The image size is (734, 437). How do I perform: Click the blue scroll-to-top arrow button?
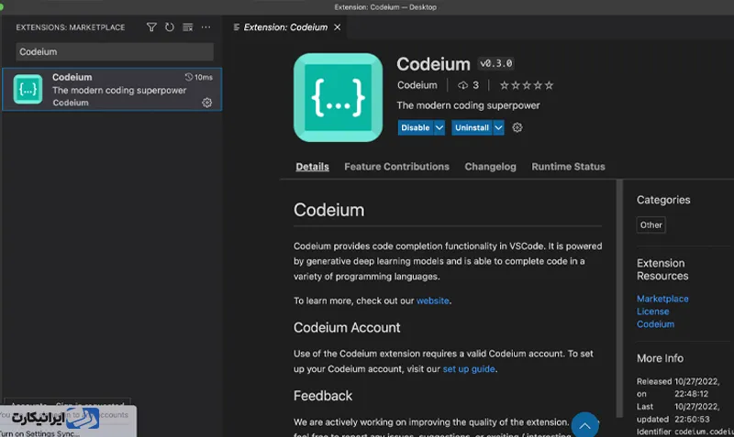coord(584,425)
